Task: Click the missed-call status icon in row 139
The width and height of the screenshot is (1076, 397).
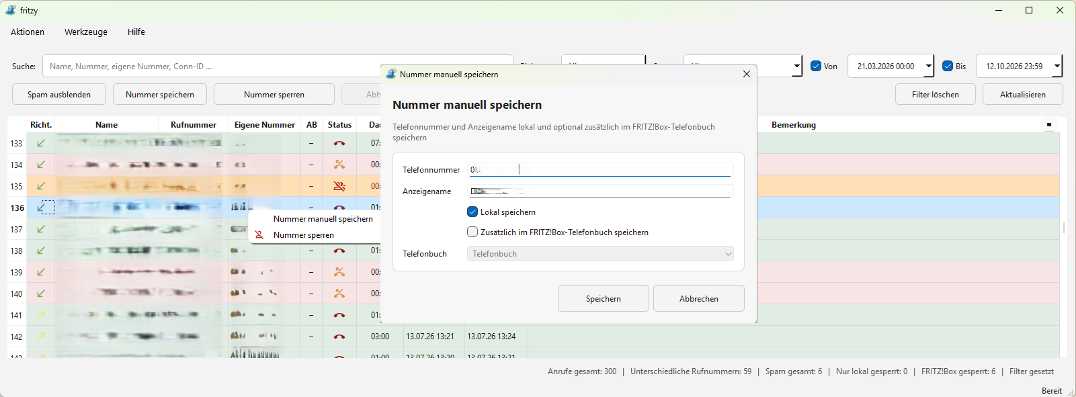Action: (x=339, y=272)
